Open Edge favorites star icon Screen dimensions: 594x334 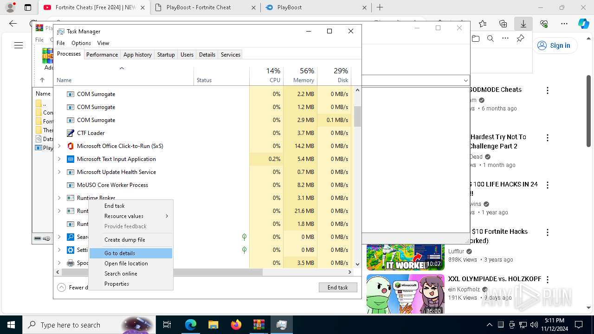pyautogui.click(x=483, y=24)
